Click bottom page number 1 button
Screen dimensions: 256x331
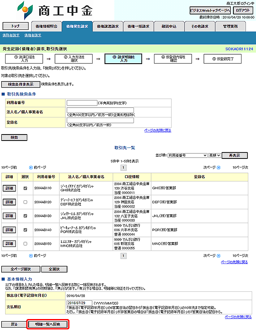123,256
